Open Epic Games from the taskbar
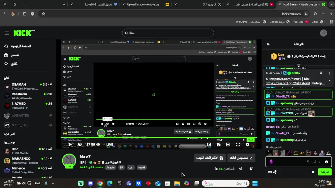This screenshot has width=335, height=188. 119,183
